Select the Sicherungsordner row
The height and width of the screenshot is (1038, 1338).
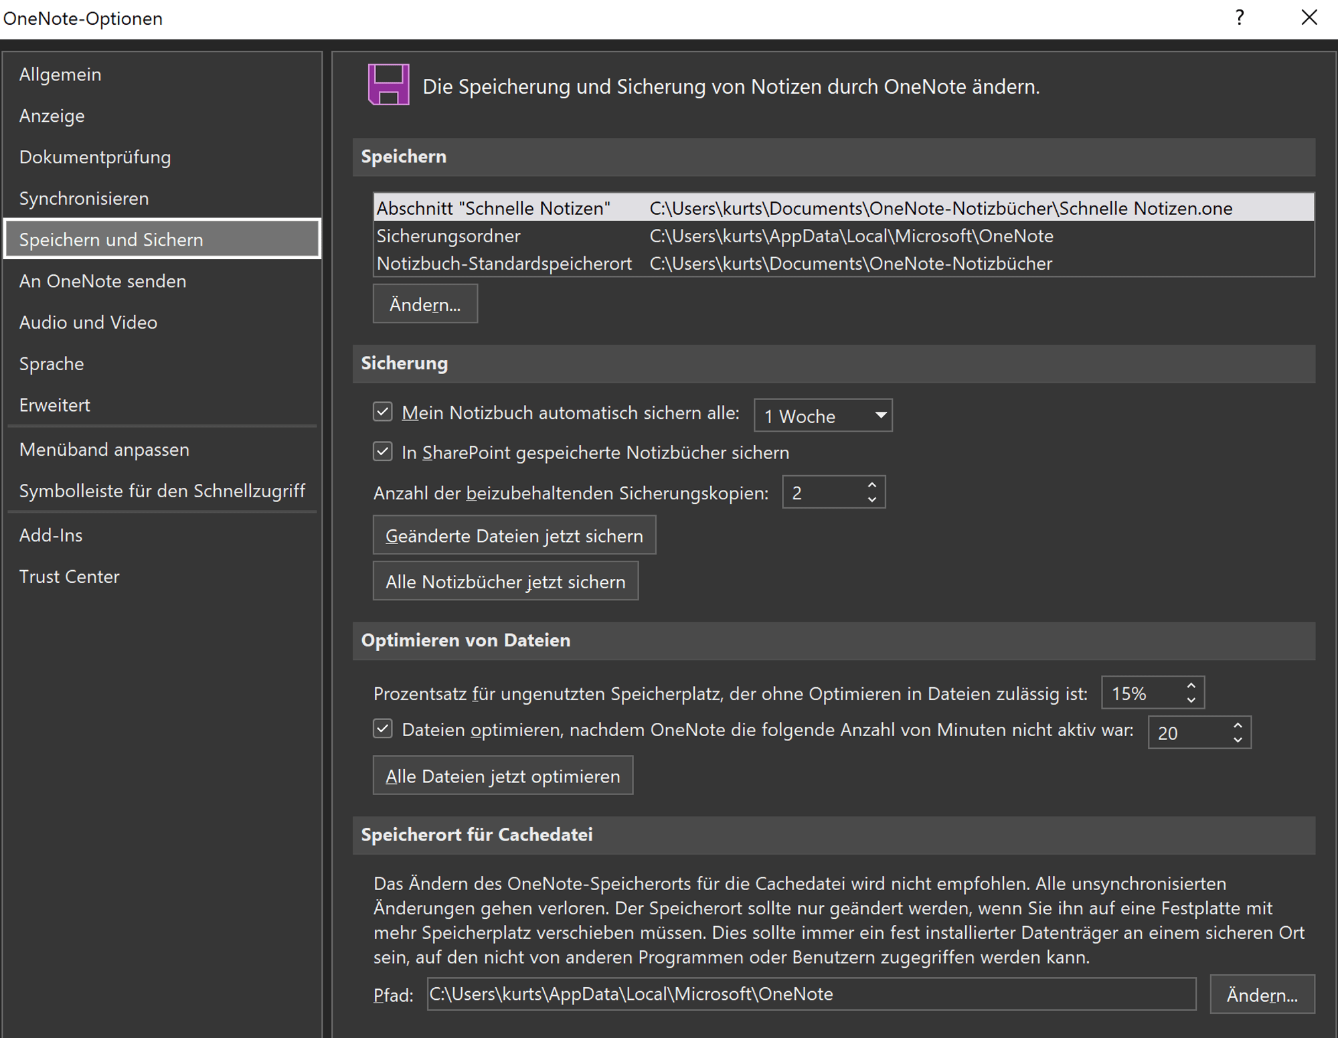click(843, 236)
